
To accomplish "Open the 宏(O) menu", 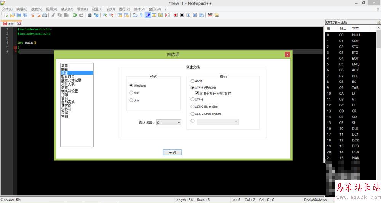I will (x=110, y=9).
